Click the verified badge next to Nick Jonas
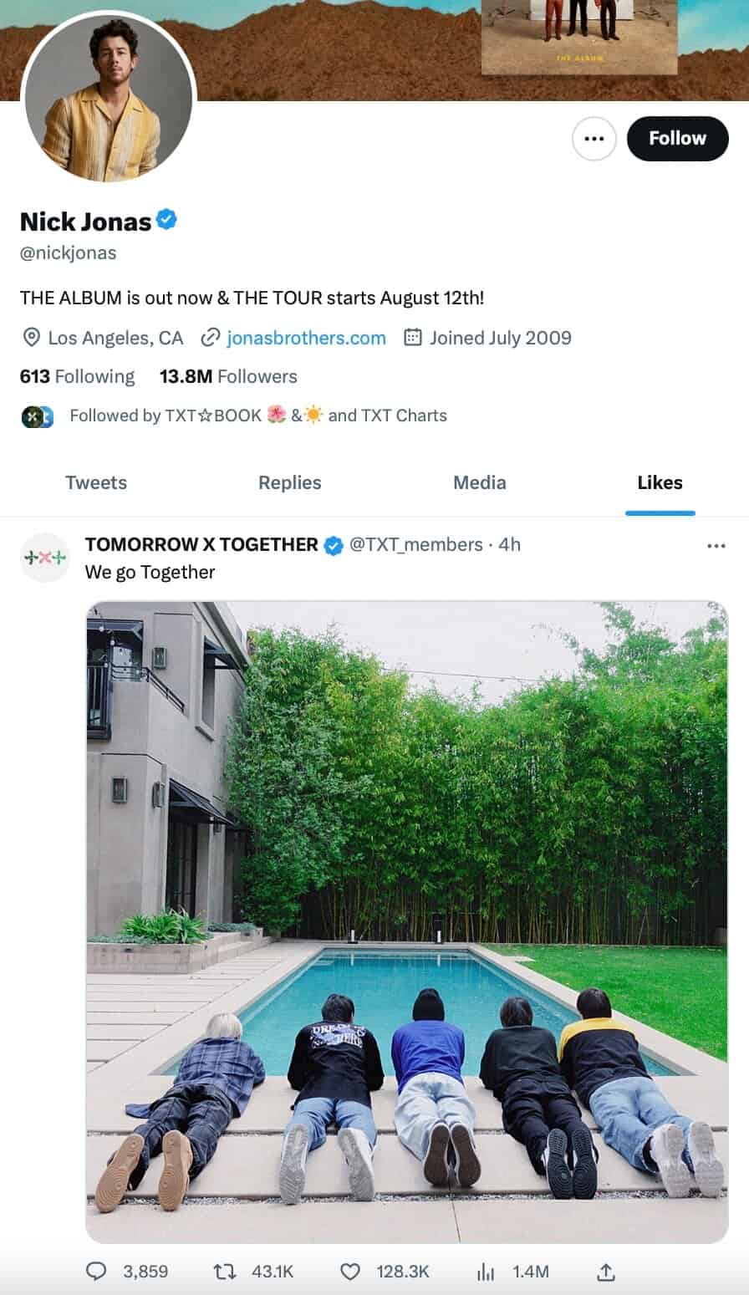The width and height of the screenshot is (749, 1295). click(167, 221)
